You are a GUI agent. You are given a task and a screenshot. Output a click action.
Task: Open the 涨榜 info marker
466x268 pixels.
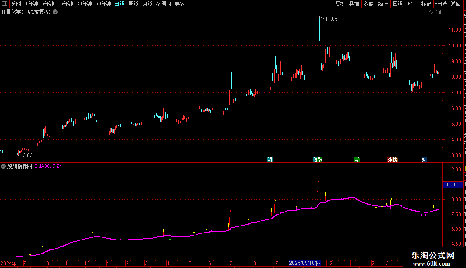coord(392,160)
